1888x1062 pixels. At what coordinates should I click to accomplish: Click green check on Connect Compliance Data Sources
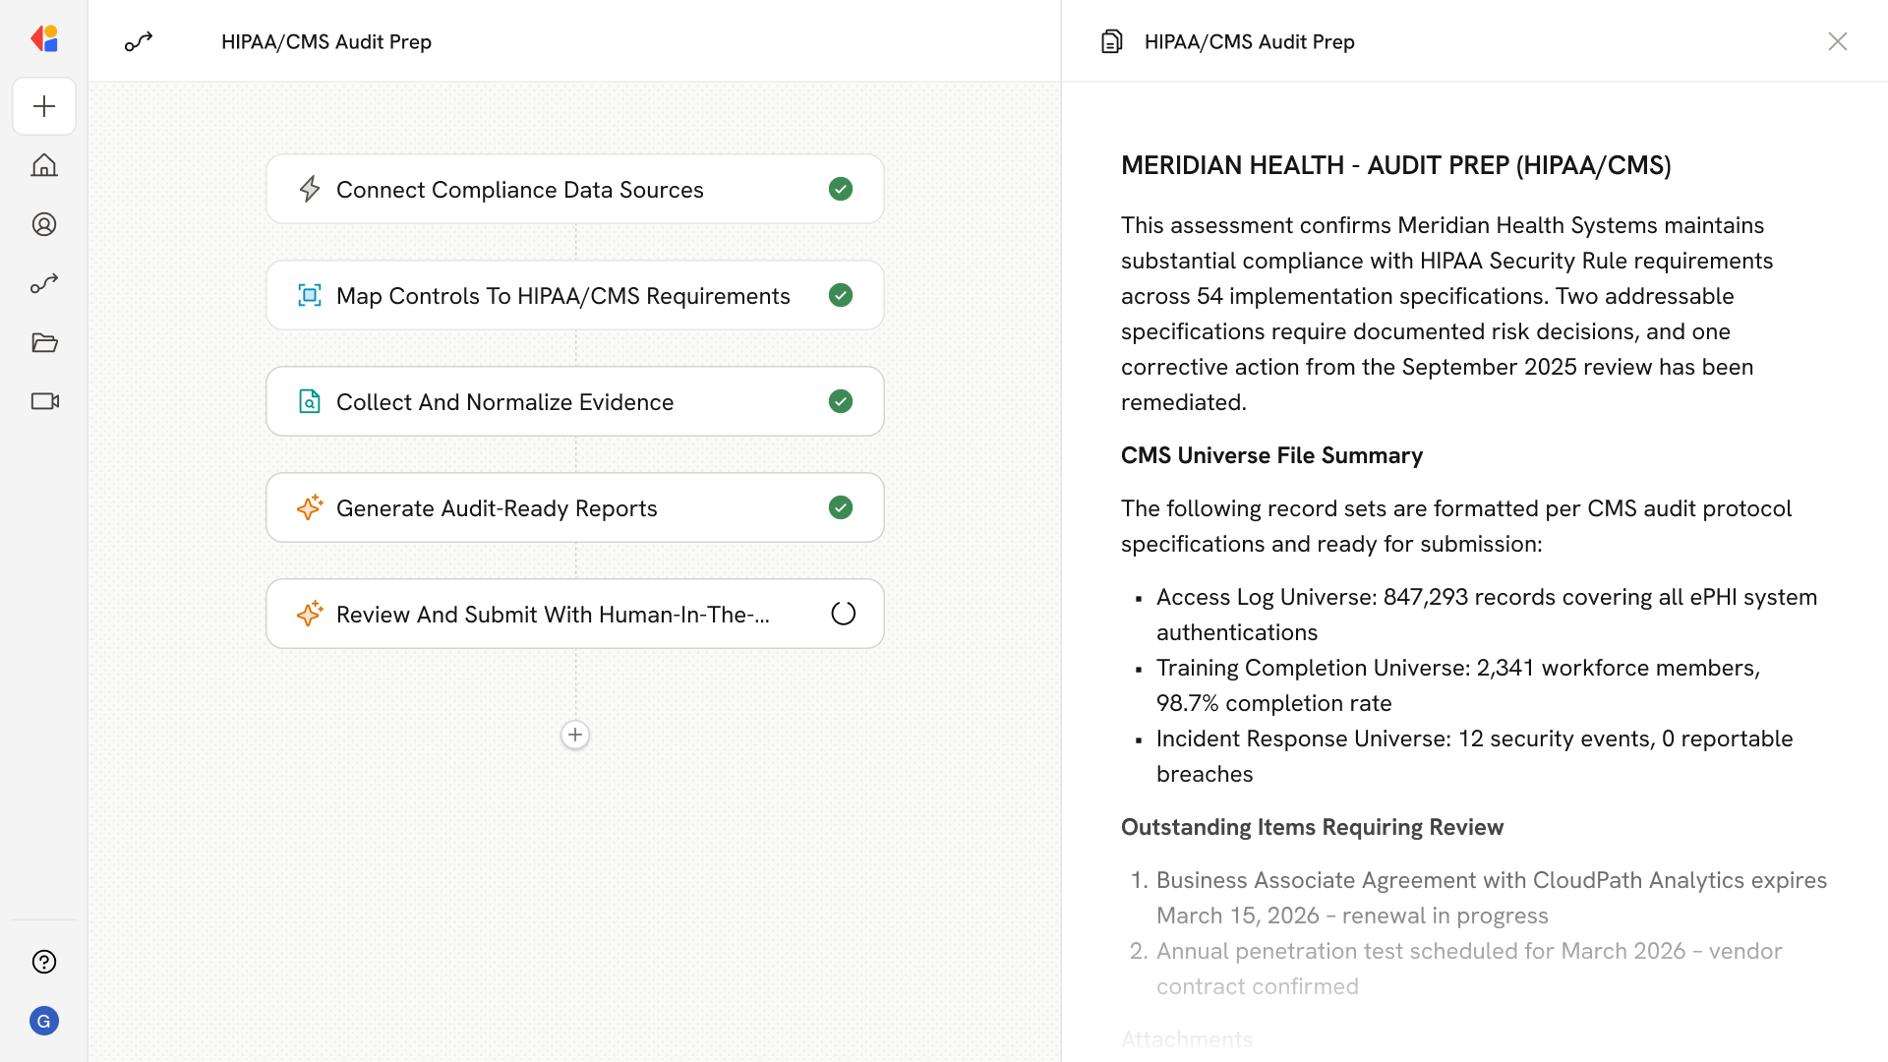tap(841, 189)
